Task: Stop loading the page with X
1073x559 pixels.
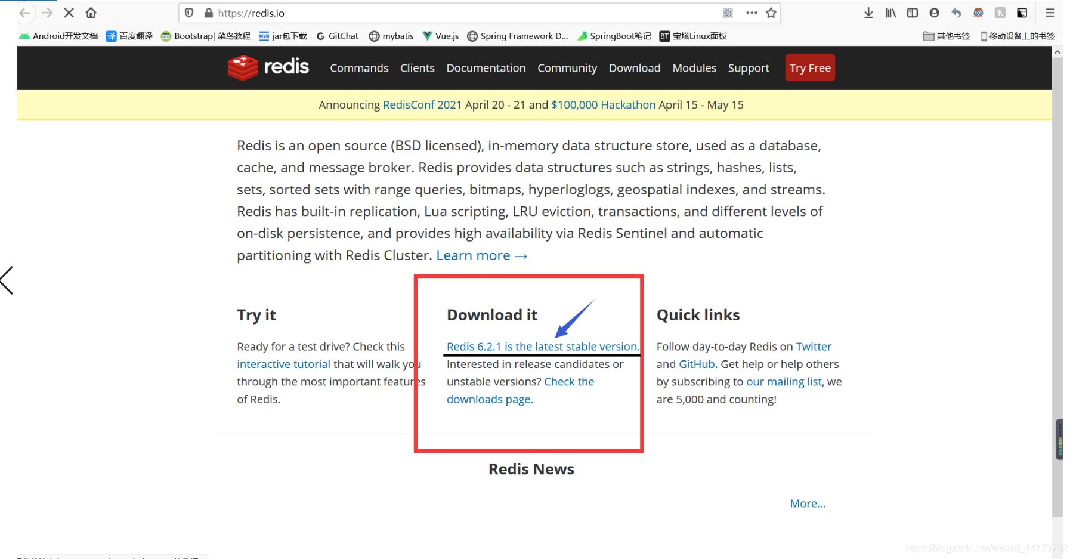Action: click(x=69, y=13)
